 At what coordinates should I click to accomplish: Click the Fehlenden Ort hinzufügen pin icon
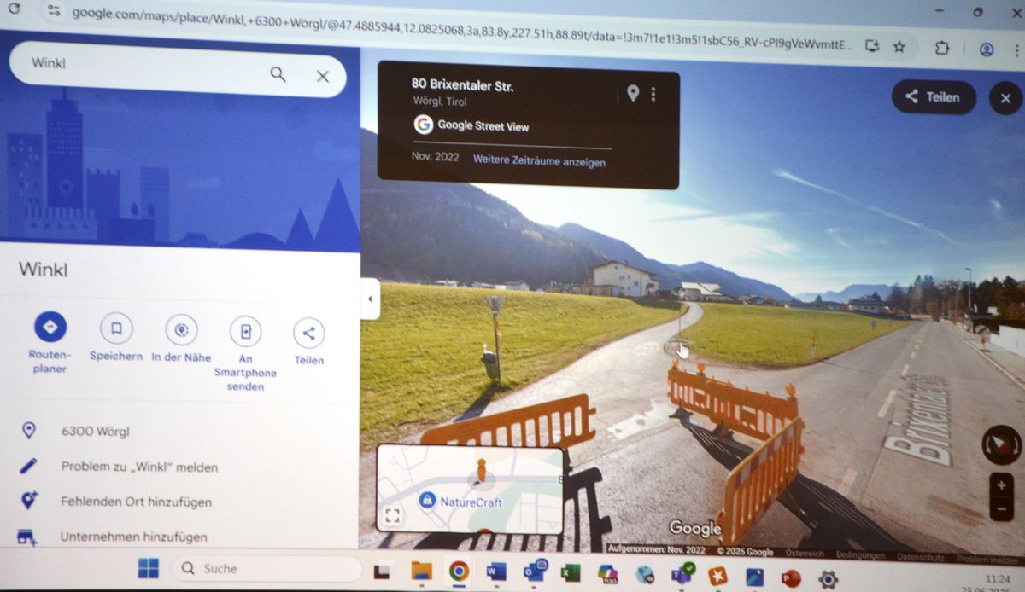28,501
